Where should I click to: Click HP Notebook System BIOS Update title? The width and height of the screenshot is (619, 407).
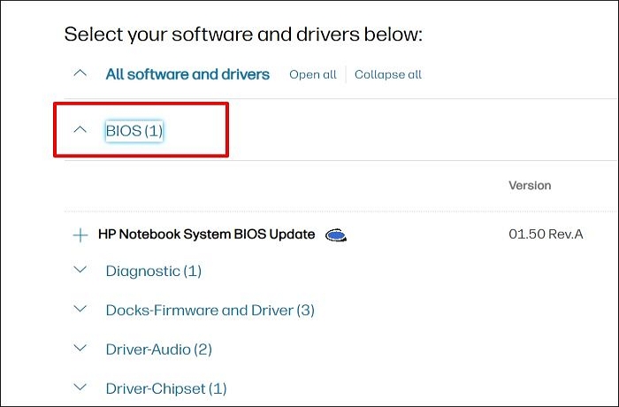206,234
